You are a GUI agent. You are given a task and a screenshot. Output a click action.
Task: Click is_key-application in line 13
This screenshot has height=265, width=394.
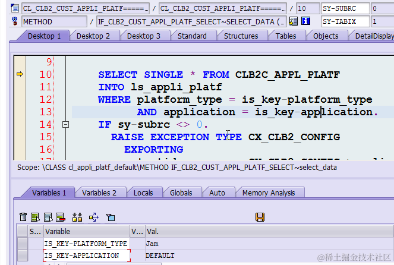(314, 112)
